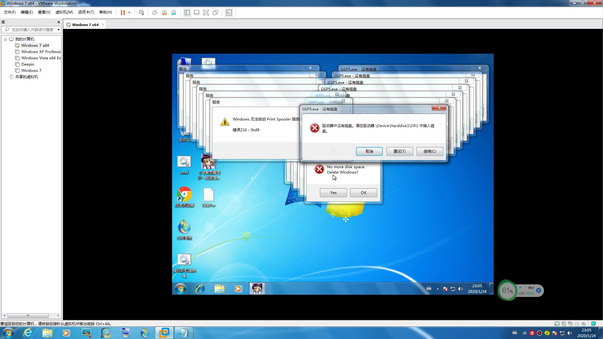Click 取消 in the GSP5.exe dialog
The image size is (603, 339).
pos(369,151)
